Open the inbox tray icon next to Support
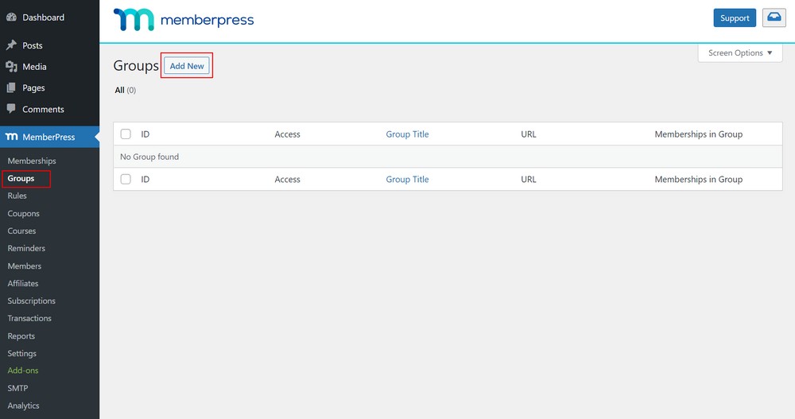 pos(774,17)
